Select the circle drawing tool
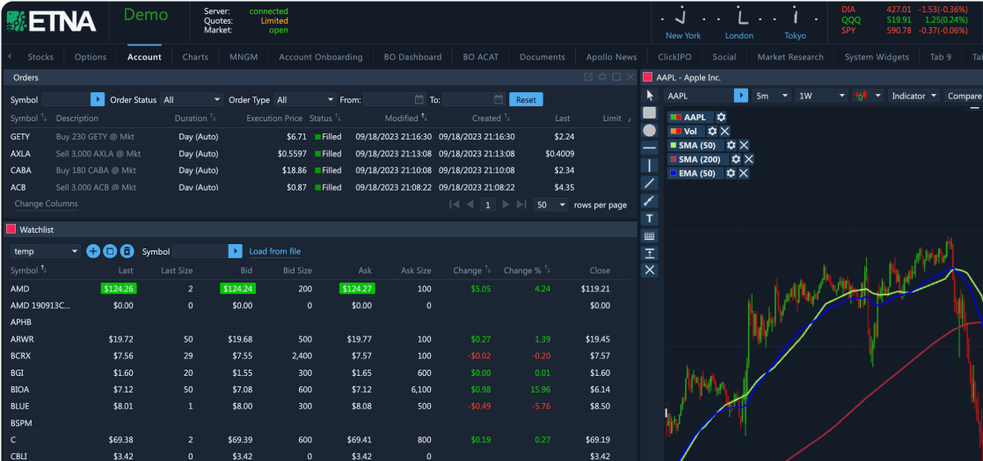The image size is (983, 461). point(650,130)
